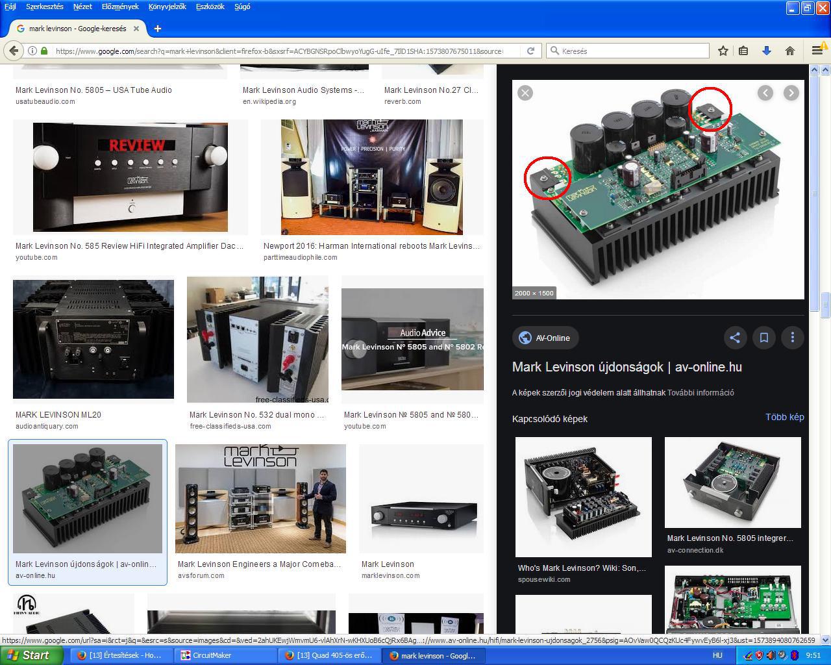Viewport: 831px width, 665px height.
Task: Click Mark Levinson Audio Systems Wikipedia result
Action: (x=303, y=90)
